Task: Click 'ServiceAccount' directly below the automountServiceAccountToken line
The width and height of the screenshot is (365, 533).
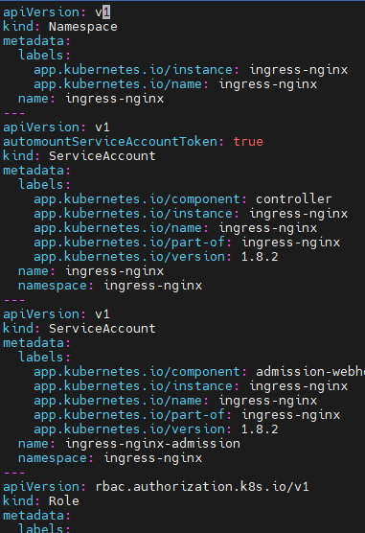Action: 103,156
